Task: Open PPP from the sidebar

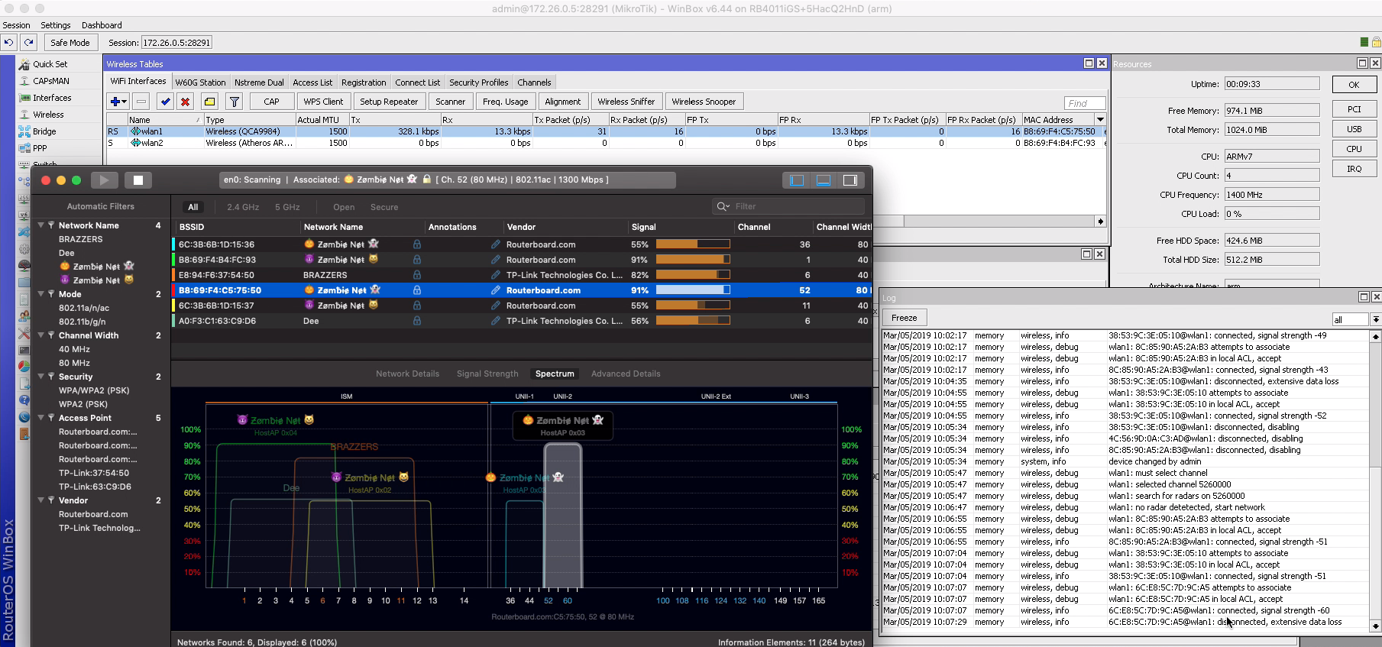Action: click(40, 148)
